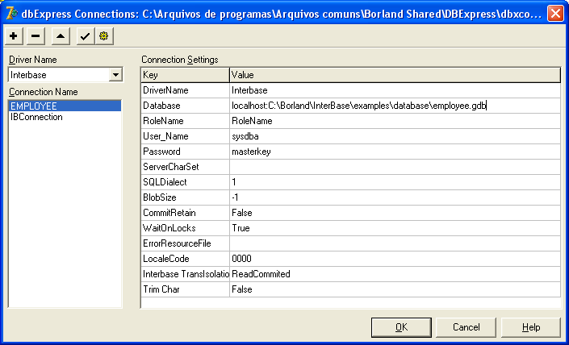Click the Help button
This screenshot has width=569, height=345.
coord(530,327)
